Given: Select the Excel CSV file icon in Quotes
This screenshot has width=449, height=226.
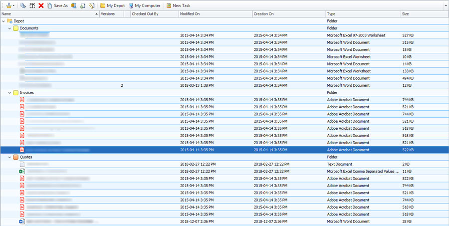Looking at the screenshot, I should [22, 171].
